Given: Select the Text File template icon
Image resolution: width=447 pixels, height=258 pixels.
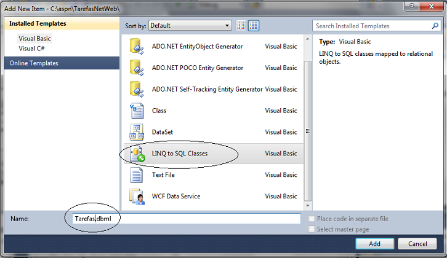Looking at the screenshot, I should click(x=137, y=175).
